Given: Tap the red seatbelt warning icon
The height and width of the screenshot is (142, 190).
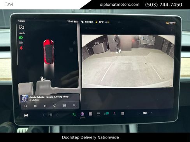Looking at the screenshot, I should [x=21, y=48].
